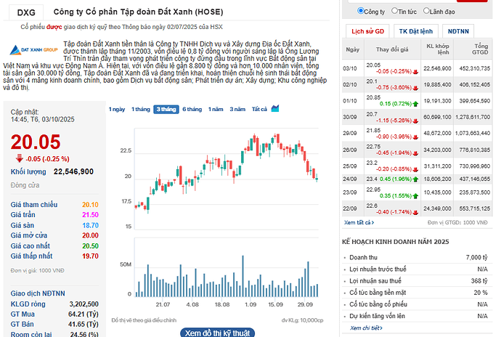Select the Lãnh đạo radio button
Viewport: 501px width, 337px height.
[426, 11]
